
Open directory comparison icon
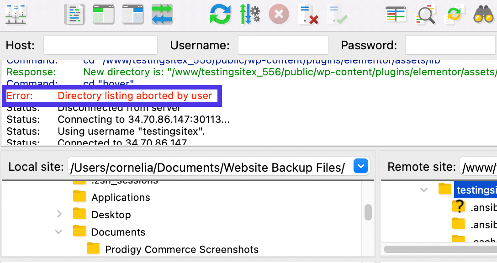396,14
